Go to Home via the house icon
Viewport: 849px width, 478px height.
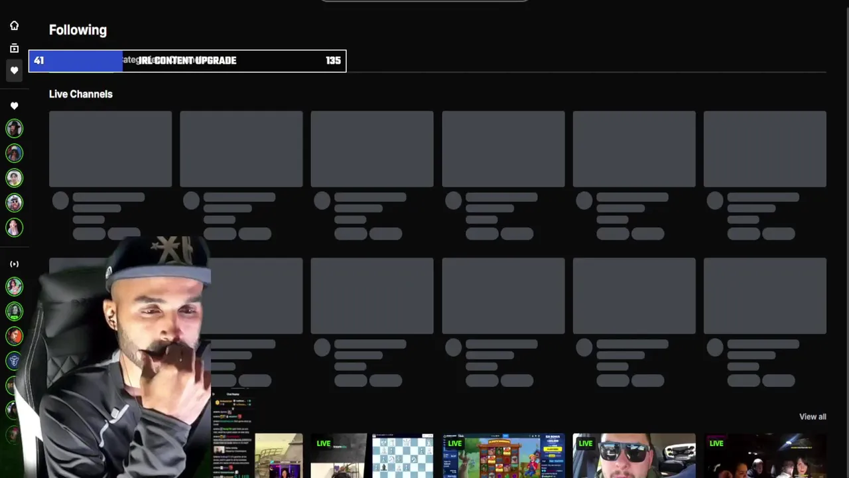pyautogui.click(x=14, y=25)
